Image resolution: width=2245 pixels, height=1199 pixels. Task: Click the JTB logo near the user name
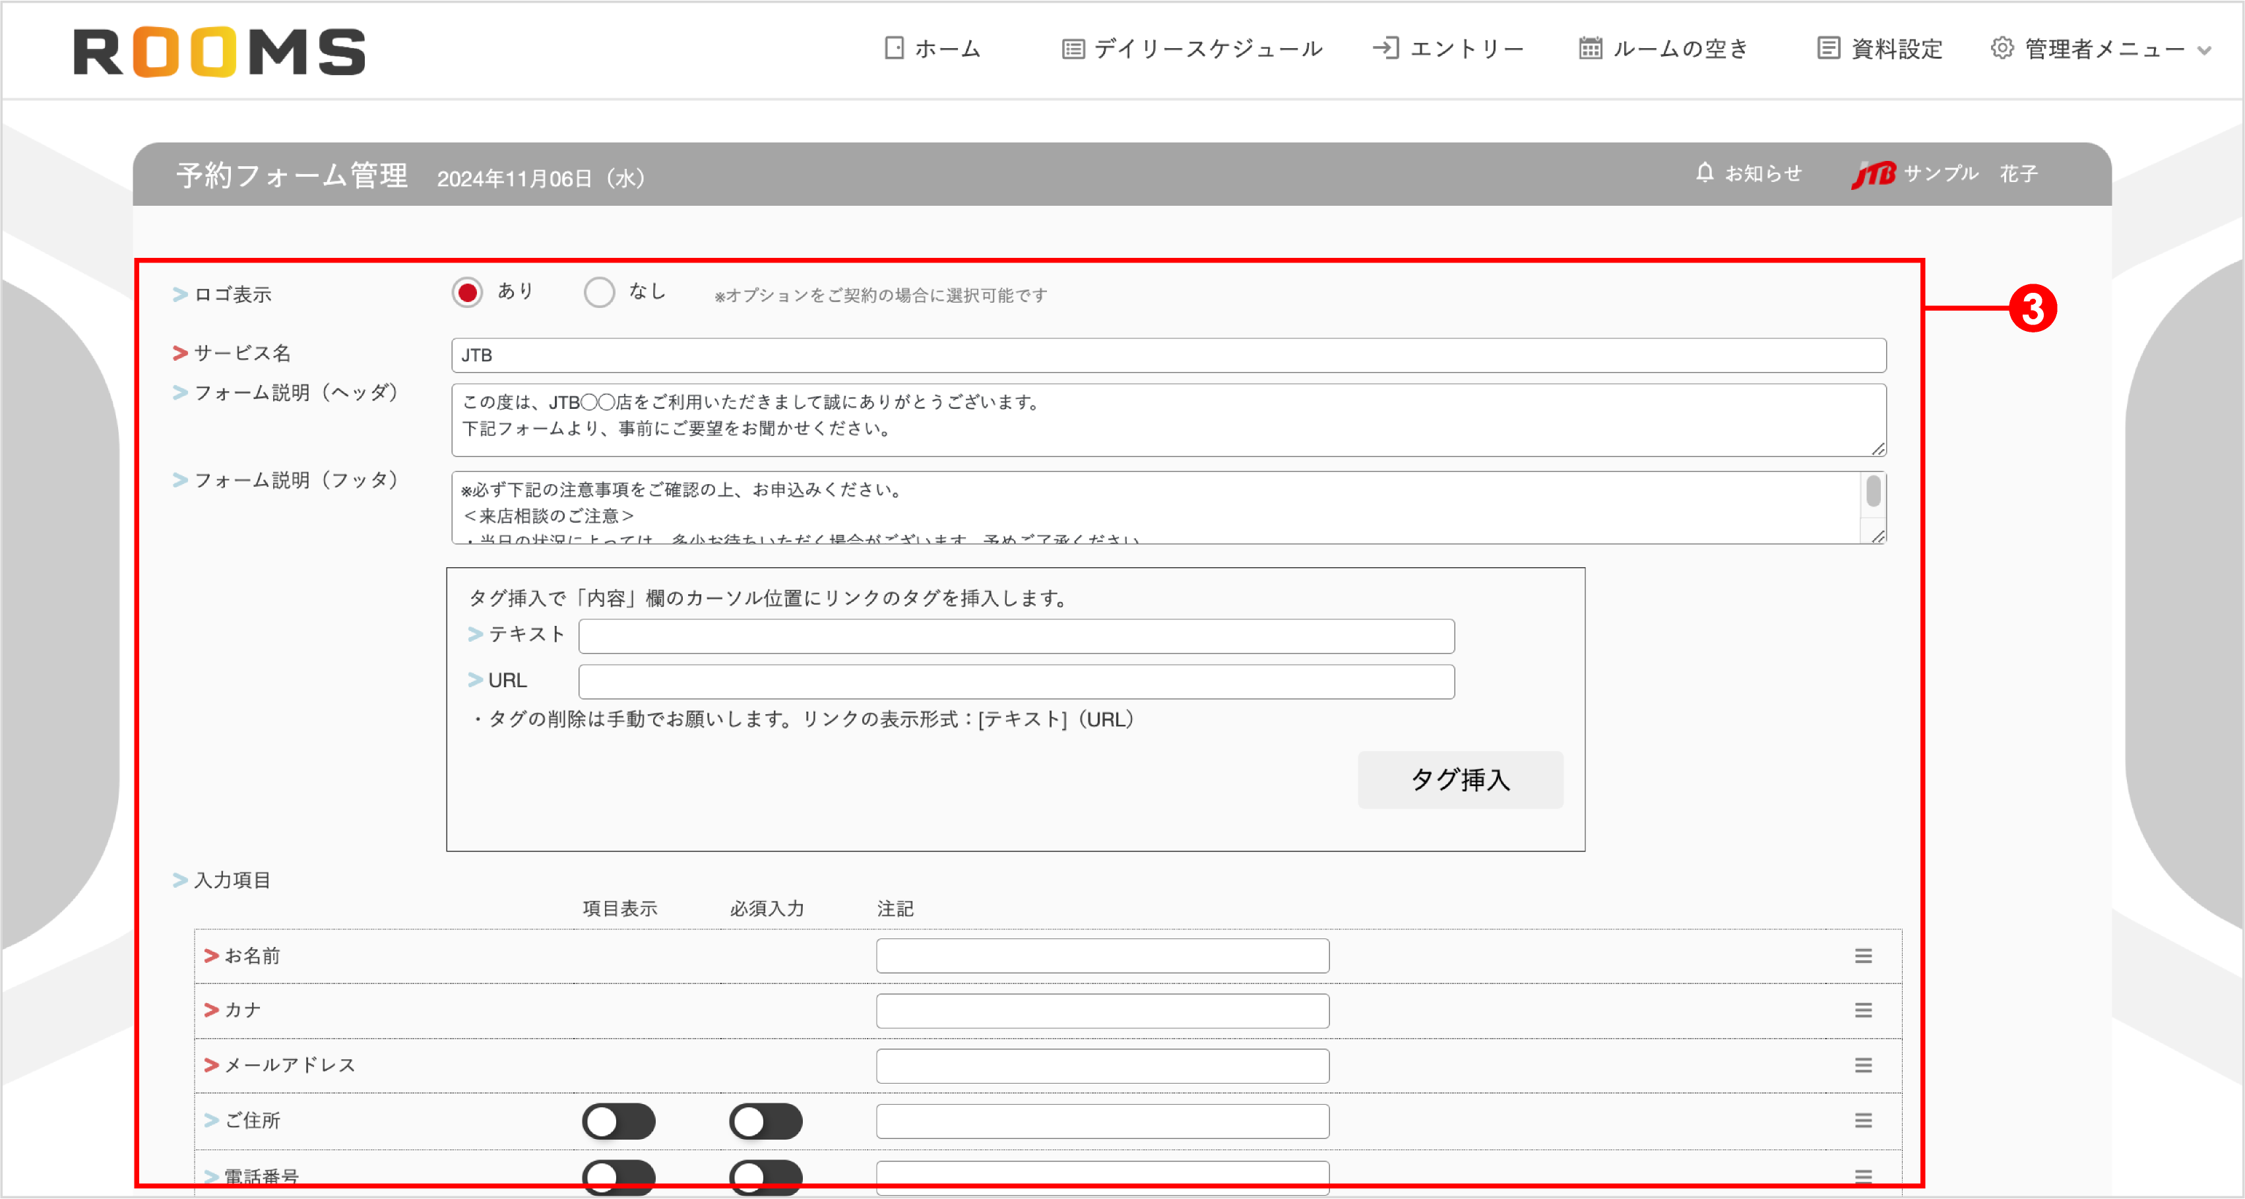(1874, 173)
